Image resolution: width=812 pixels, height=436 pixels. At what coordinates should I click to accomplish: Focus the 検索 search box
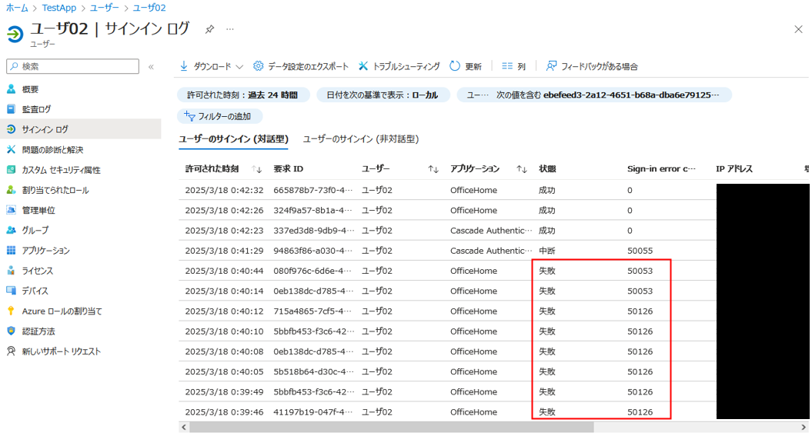click(x=72, y=66)
